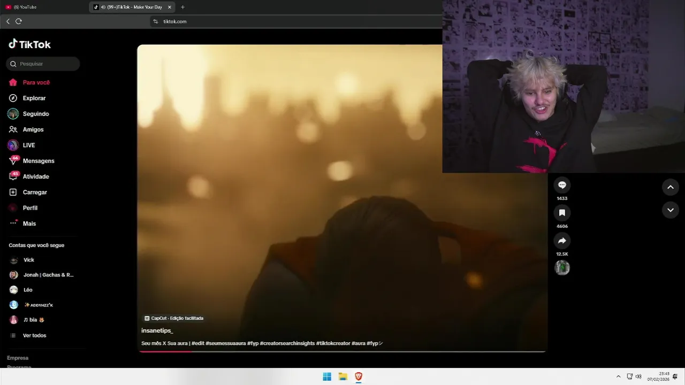Click the home icon beside Para você
The image size is (685, 385).
coord(13,82)
